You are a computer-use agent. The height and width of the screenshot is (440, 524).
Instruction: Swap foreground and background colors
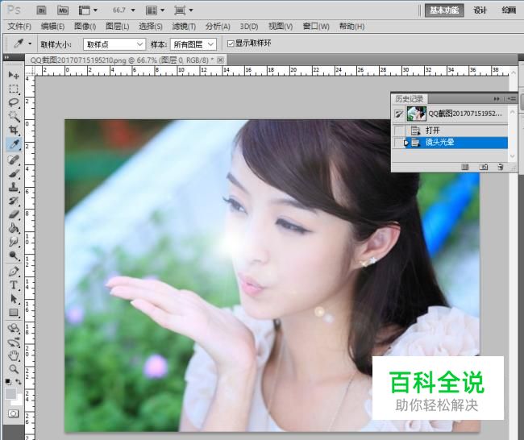coord(19,381)
